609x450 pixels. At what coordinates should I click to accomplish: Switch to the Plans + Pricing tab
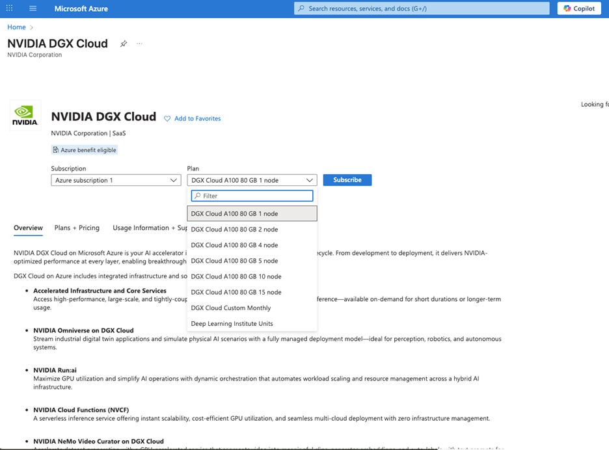click(x=76, y=228)
